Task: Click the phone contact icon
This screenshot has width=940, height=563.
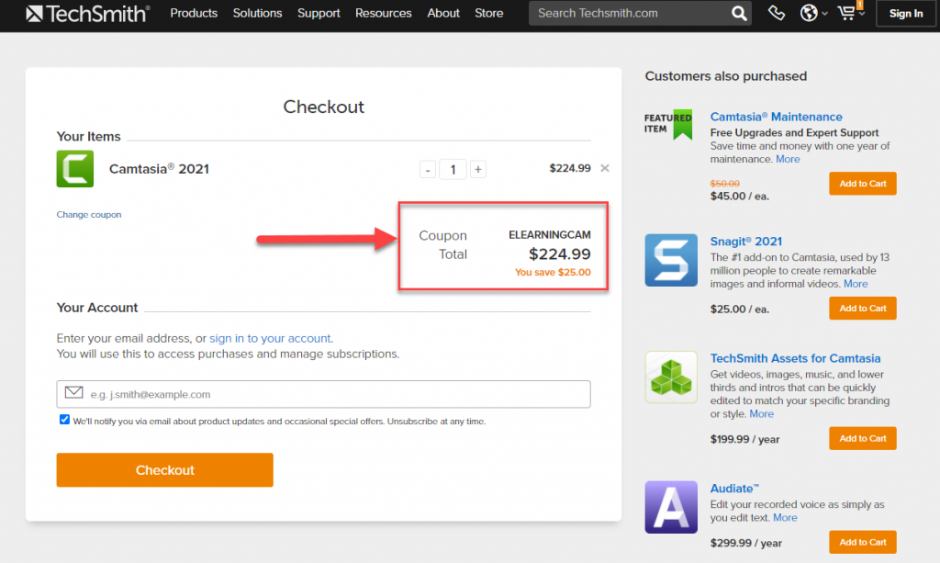Action: (x=777, y=13)
